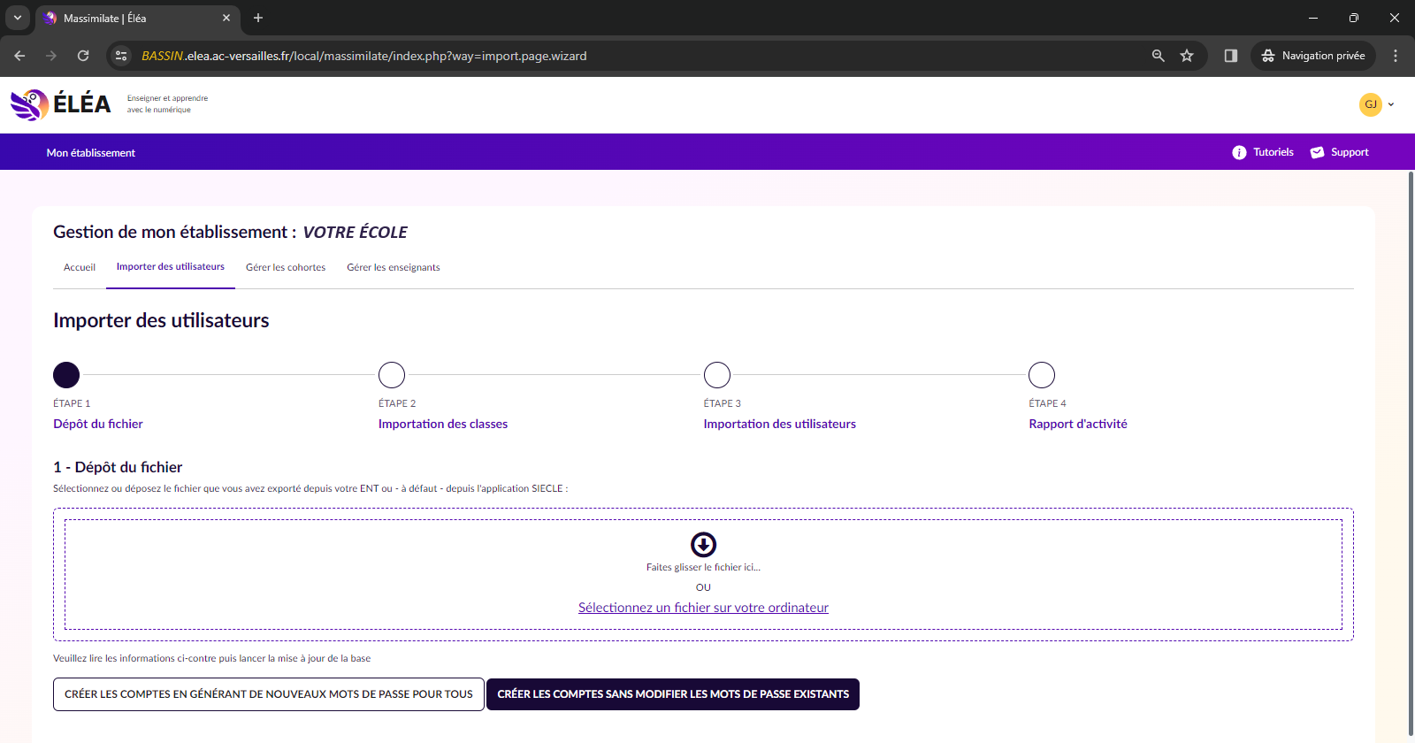Click the ÉLÉA logo
This screenshot has height=743, width=1415.
60,104
